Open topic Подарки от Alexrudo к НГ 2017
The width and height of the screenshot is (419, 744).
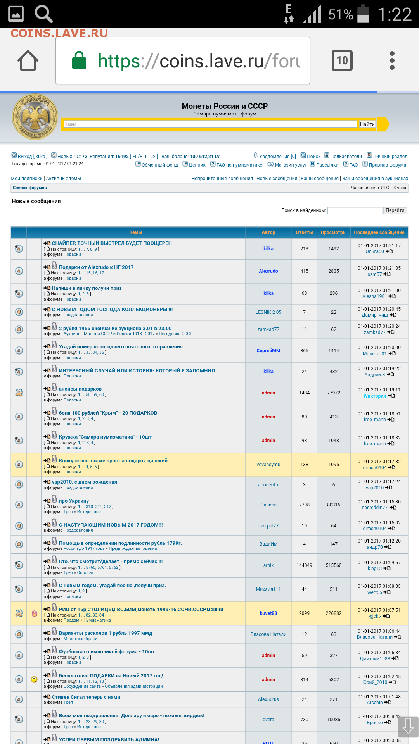point(96,267)
